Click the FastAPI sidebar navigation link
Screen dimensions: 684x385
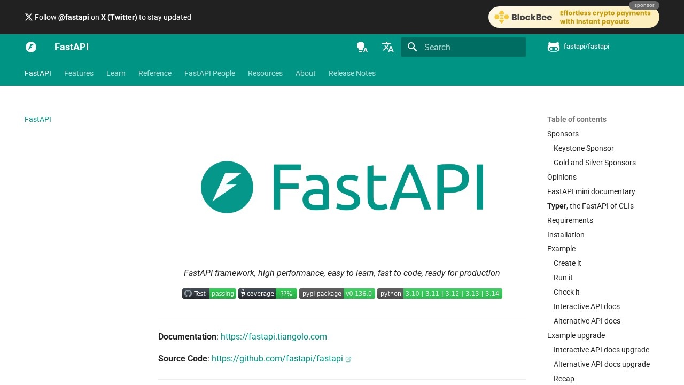point(38,119)
